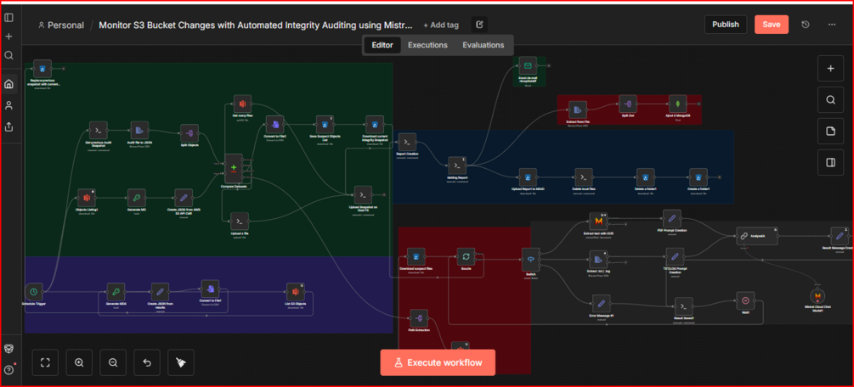This screenshot has width=854, height=387.
Task: Open workflow history clock icon
Action: point(806,25)
